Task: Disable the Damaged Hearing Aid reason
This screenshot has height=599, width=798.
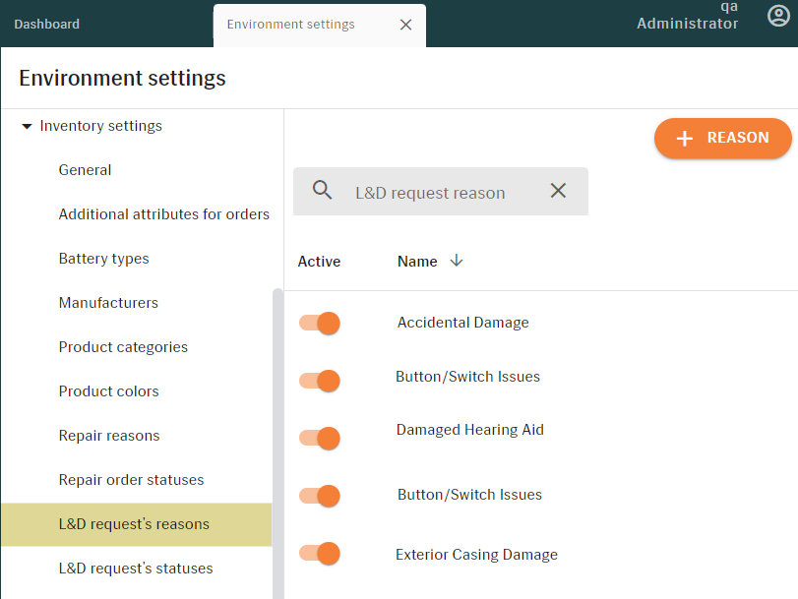Action: pos(320,438)
